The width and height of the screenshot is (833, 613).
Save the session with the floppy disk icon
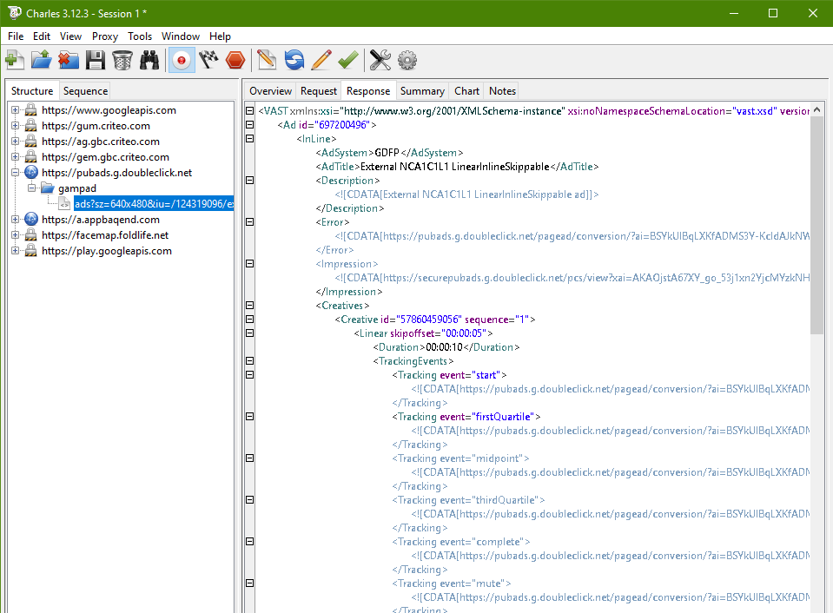96,60
